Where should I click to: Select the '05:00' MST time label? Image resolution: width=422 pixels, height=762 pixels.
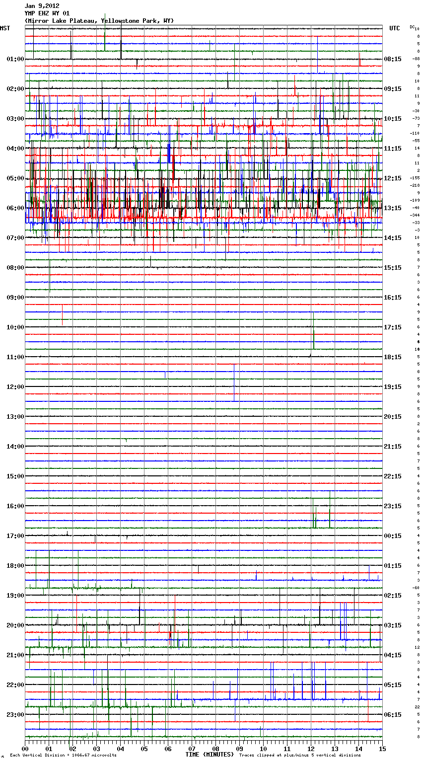15,178
